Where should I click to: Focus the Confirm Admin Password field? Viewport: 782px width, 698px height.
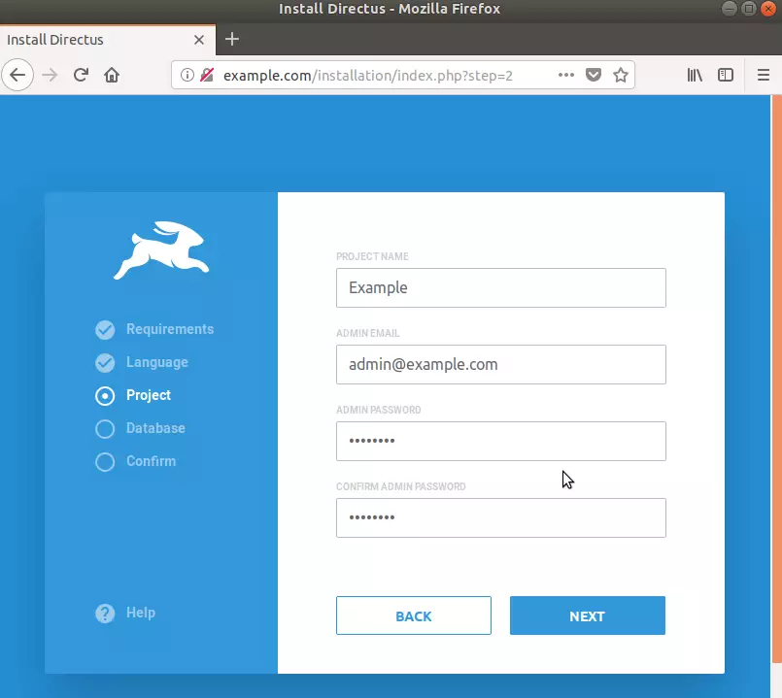click(500, 518)
